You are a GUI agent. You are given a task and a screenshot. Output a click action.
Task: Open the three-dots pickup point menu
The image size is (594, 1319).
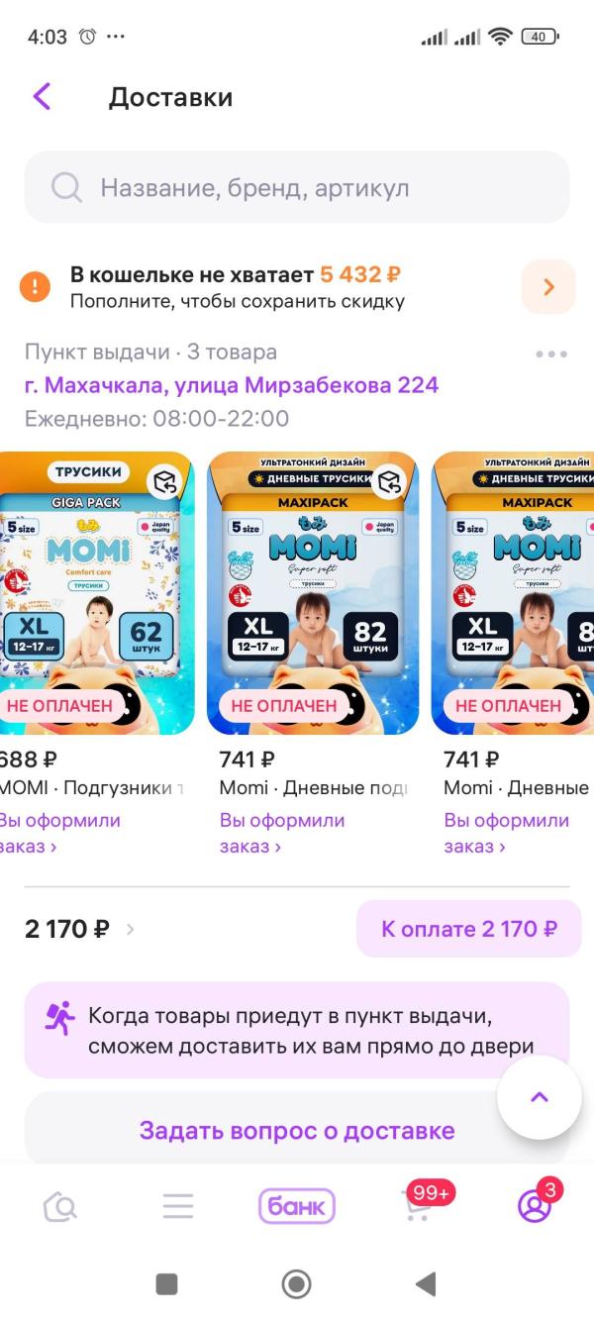[x=550, y=354]
